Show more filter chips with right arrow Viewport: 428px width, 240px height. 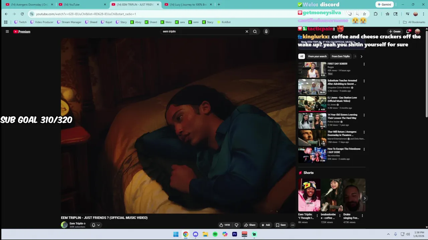tap(361, 56)
